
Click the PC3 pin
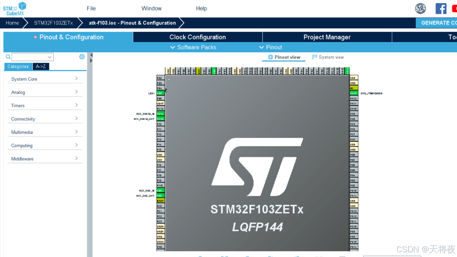coord(160,221)
